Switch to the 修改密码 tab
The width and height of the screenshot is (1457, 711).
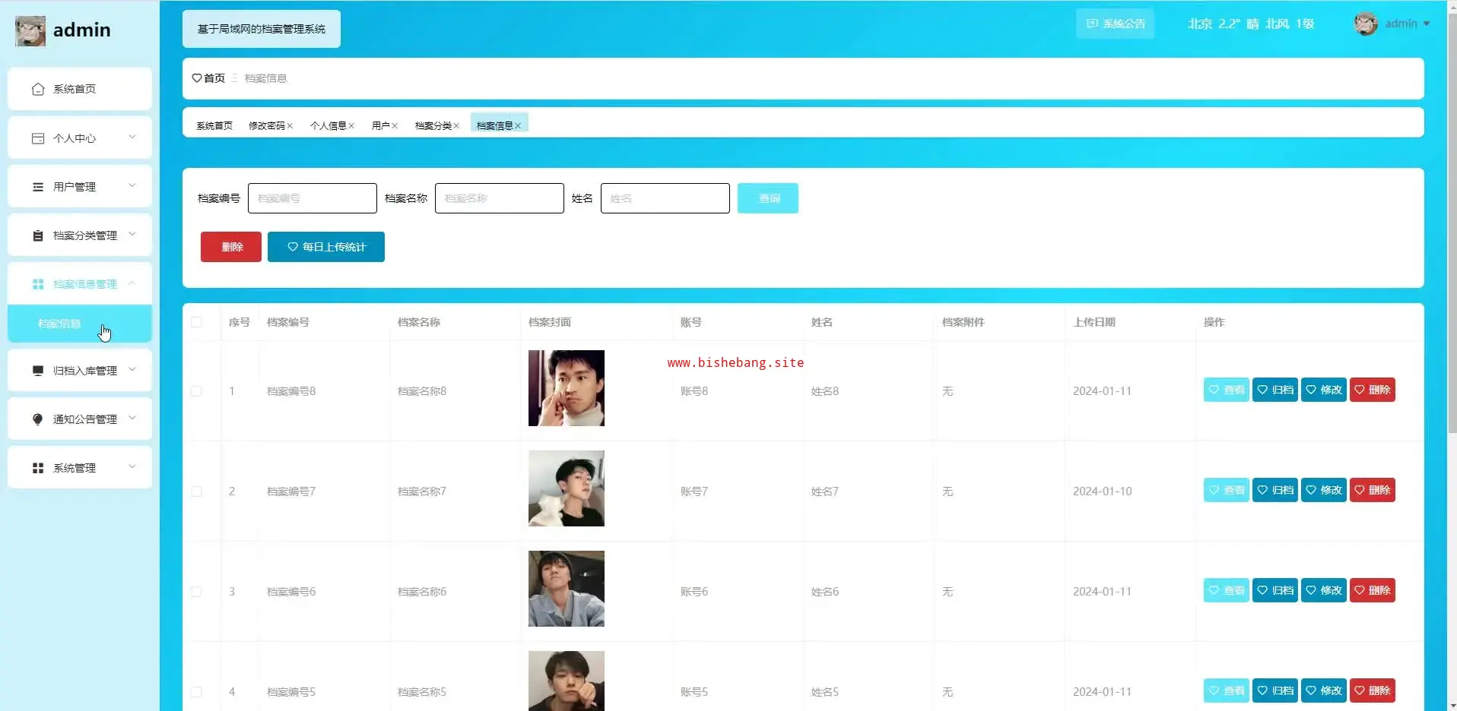point(267,126)
